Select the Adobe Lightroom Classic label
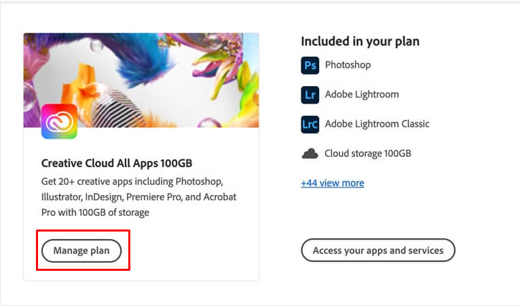The width and height of the screenshot is (520, 306). (377, 125)
